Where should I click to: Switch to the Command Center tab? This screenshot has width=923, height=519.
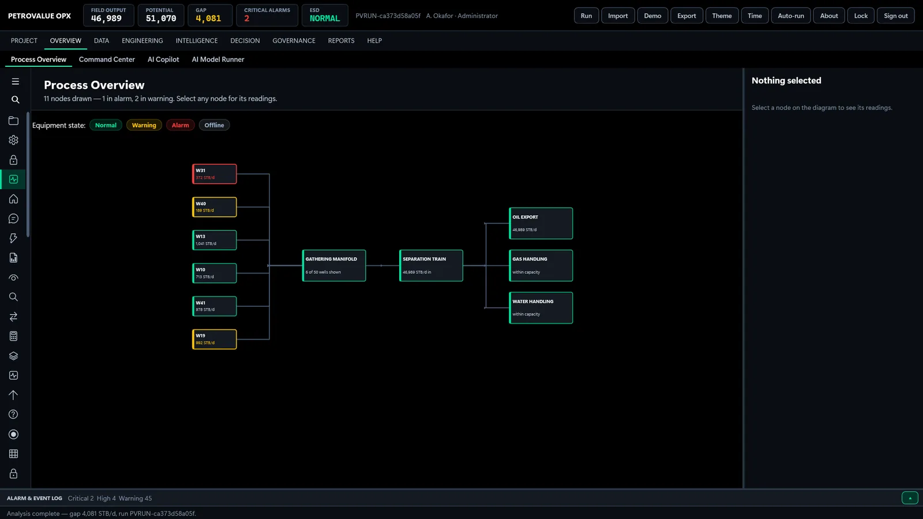pyautogui.click(x=107, y=59)
